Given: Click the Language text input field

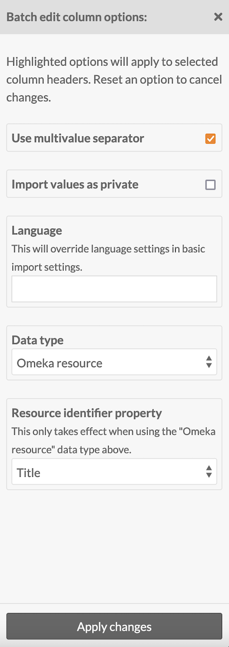Looking at the screenshot, I should [114, 289].
